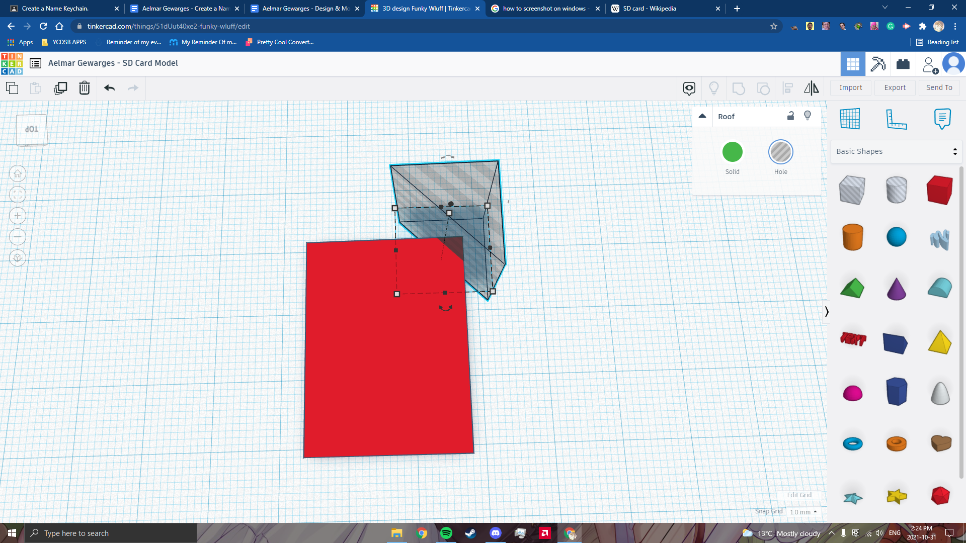Image resolution: width=966 pixels, height=543 pixels.
Task: Click the Import button
Action: [x=850, y=87]
